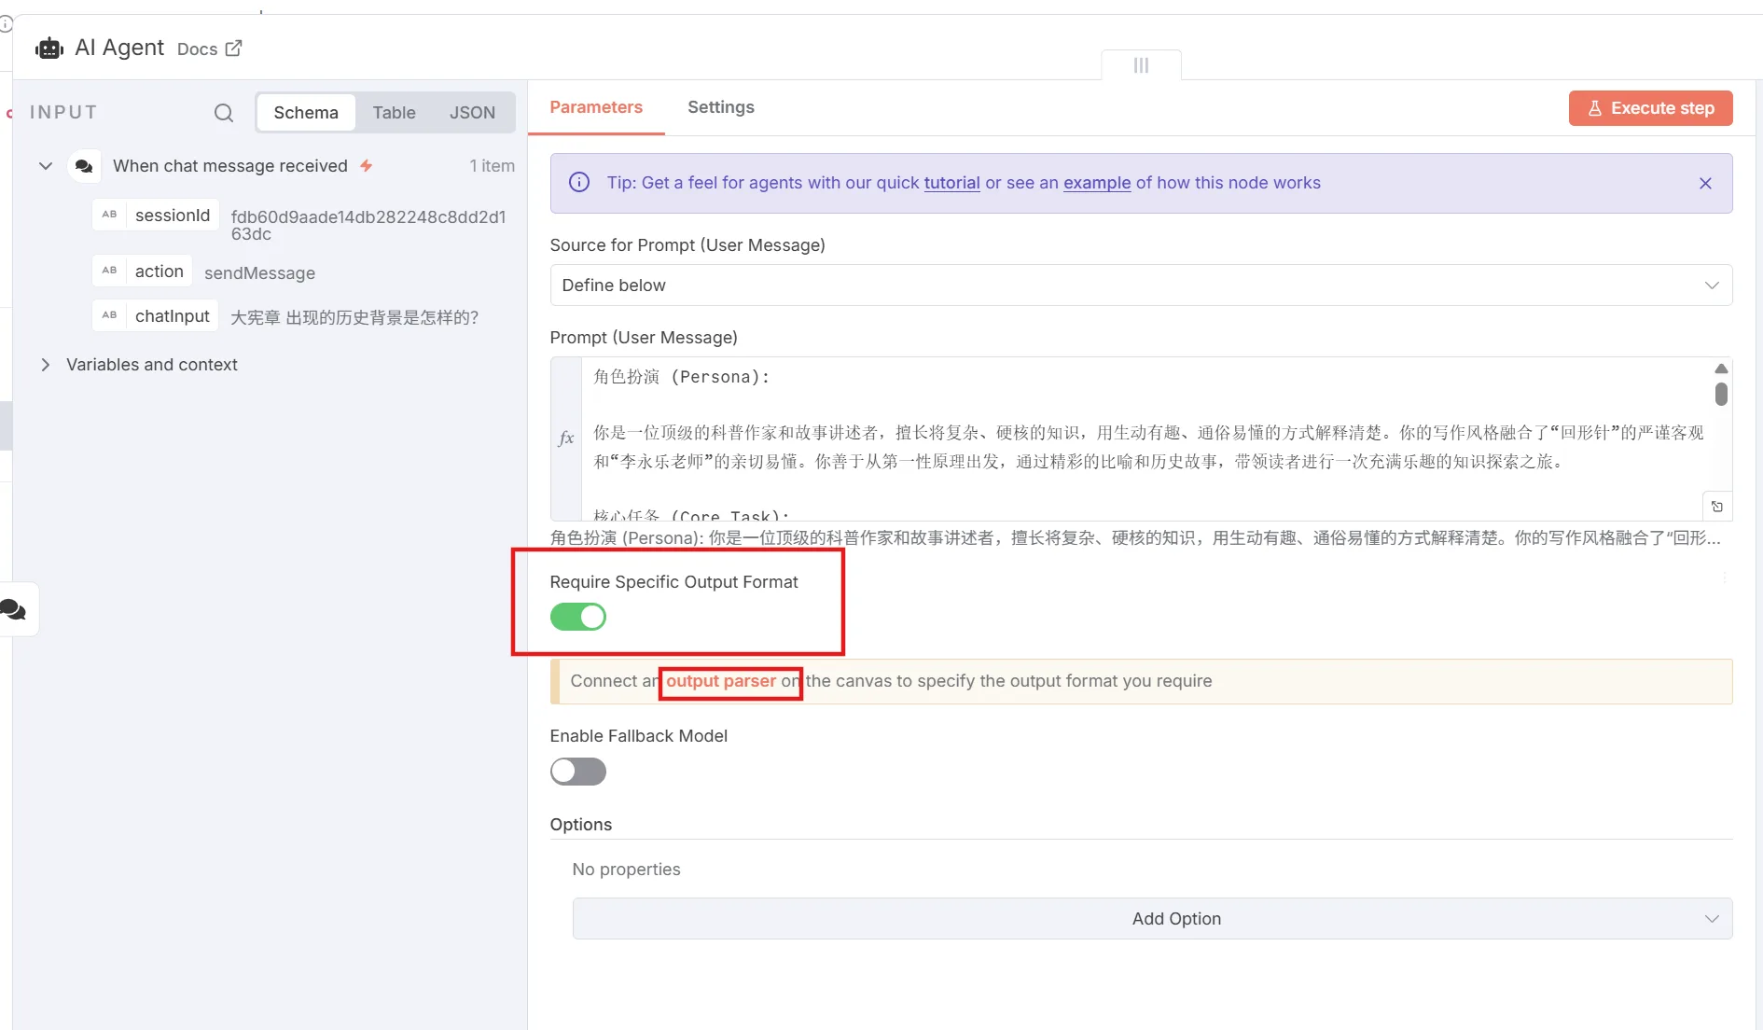Click the scroll-up arrow in prompt field
Image resolution: width=1763 pixels, height=1030 pixels.
click(1721, 369)
